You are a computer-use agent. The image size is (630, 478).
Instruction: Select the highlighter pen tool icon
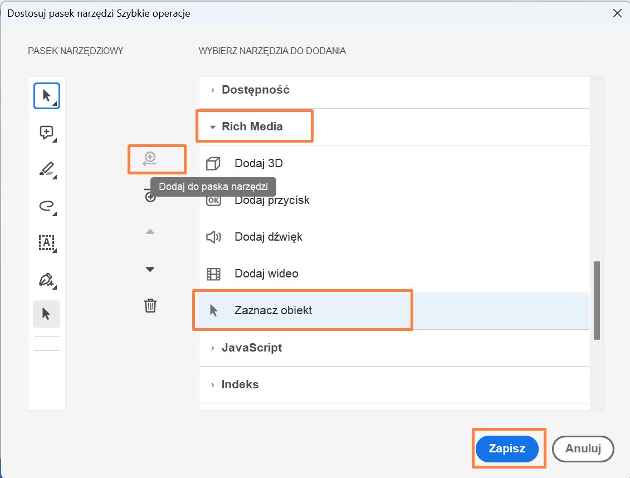[47, 169]
